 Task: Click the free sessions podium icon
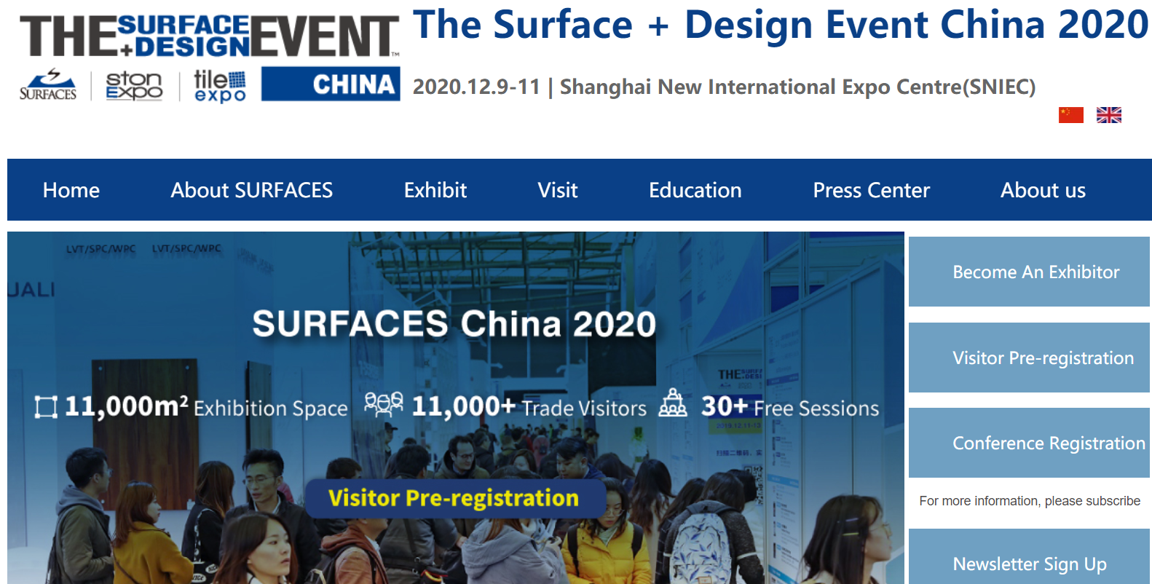pyautogui.click(x=673, y=403)
